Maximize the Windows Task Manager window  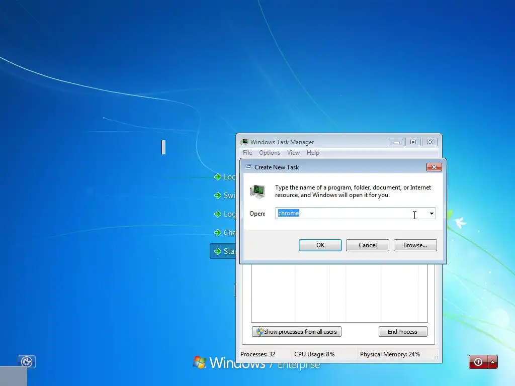pos(413,142)
